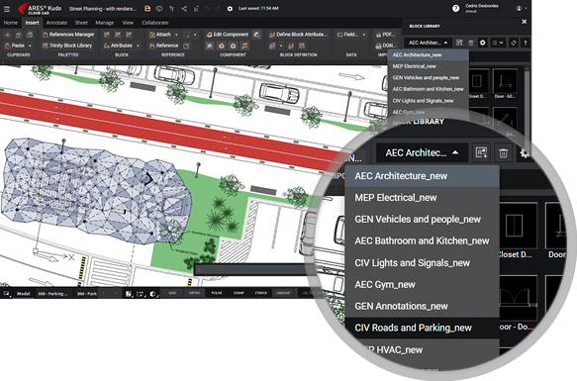The image size is (577, 381).
Task: Click the redo arrow in title bar
Action: point(218,9)
